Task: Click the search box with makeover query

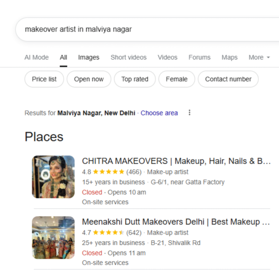Action: 145,29
